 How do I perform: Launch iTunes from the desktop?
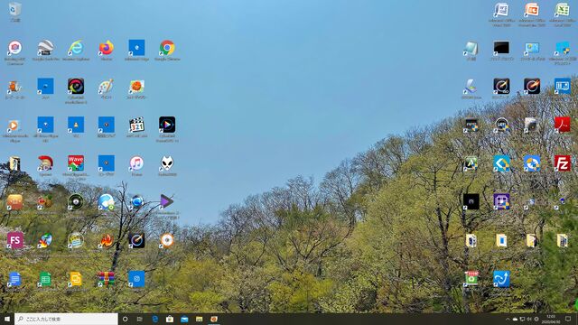click(136, 163)
